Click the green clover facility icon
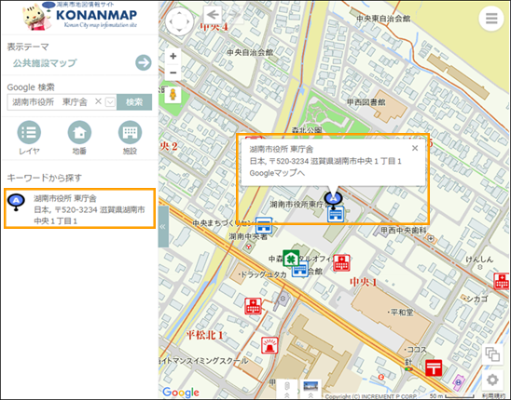The image size is (511, 400). coord(291,259)
